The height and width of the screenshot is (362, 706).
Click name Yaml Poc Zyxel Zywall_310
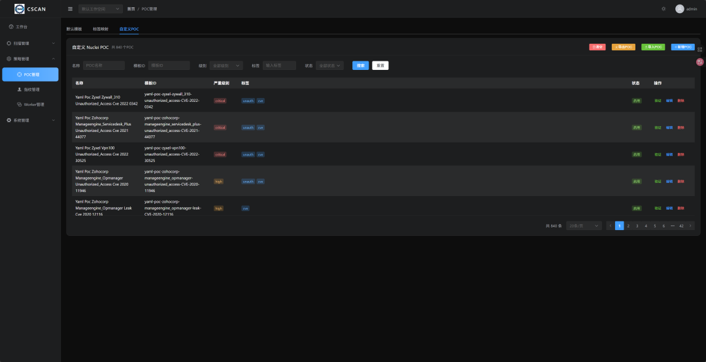pyautogui.click(x=107, y=100)
